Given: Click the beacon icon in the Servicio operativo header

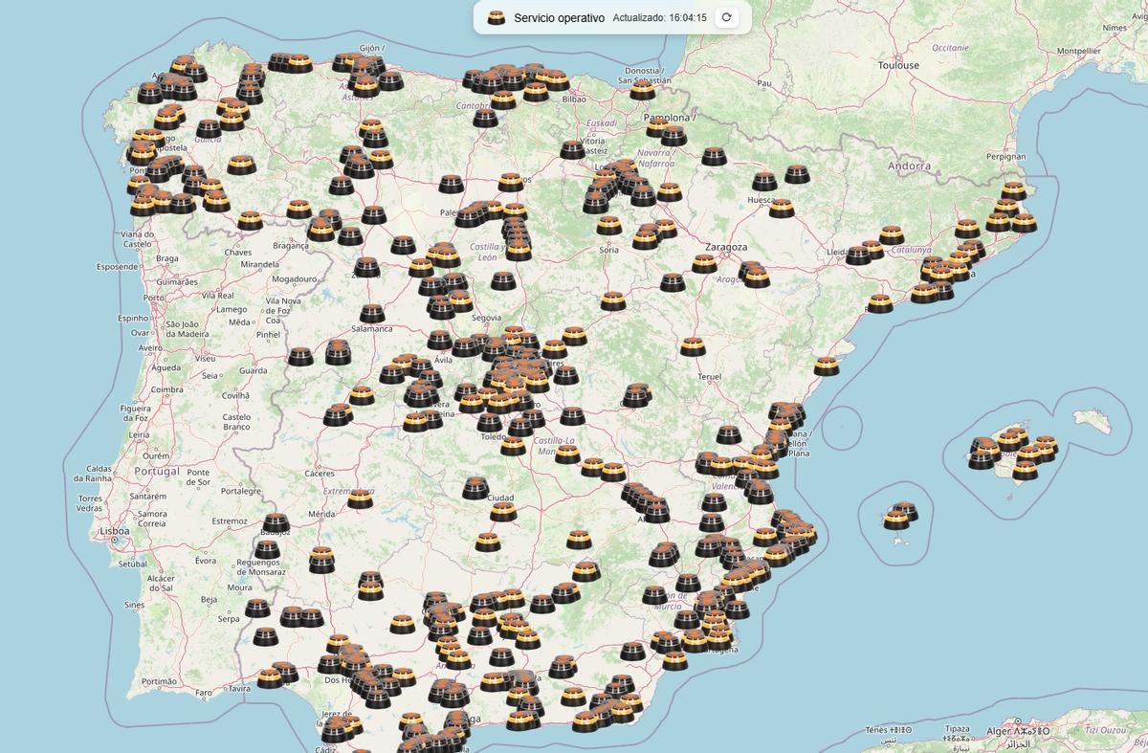Looking at the screenshot, I should pos(496,16).
